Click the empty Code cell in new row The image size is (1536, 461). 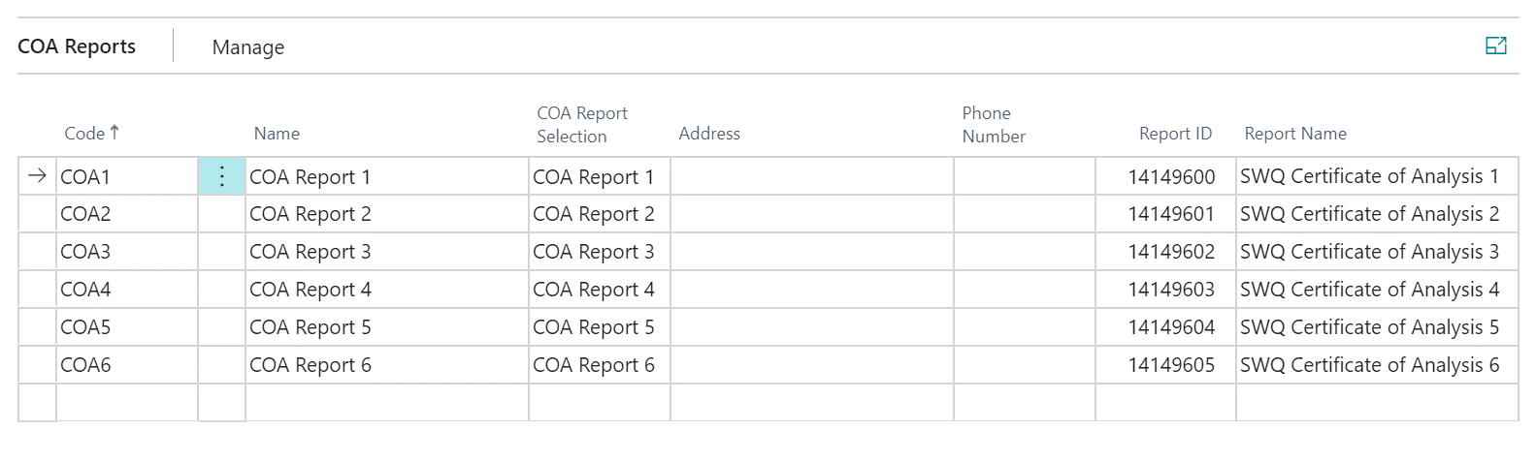click(126, 402)
